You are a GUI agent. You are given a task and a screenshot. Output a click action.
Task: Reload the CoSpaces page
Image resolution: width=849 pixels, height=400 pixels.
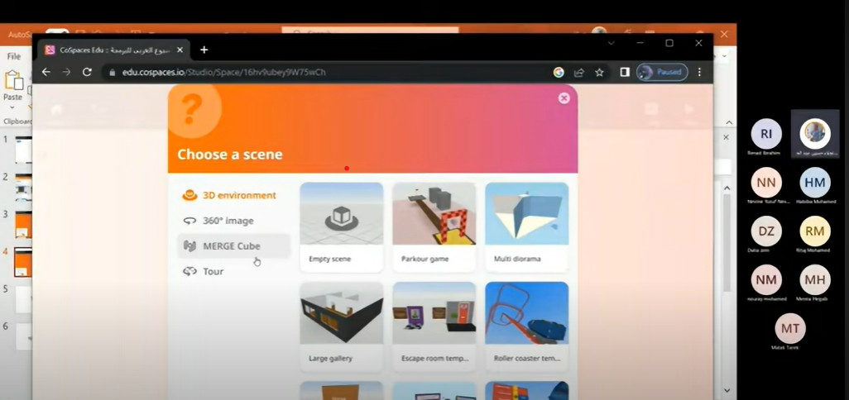[87, 72]
